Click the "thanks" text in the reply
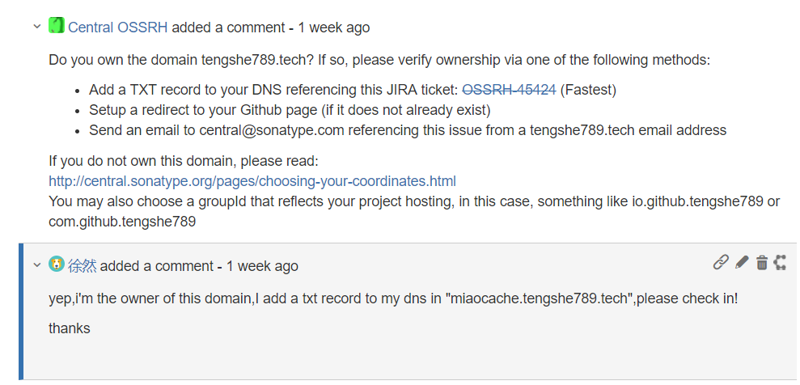This screenshot has height=385, width=800. point(70,328)
